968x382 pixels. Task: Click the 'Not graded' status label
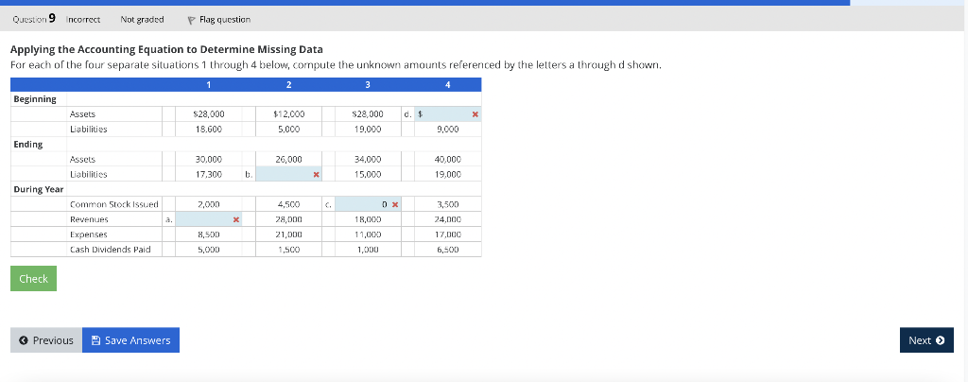click(142, 20)
